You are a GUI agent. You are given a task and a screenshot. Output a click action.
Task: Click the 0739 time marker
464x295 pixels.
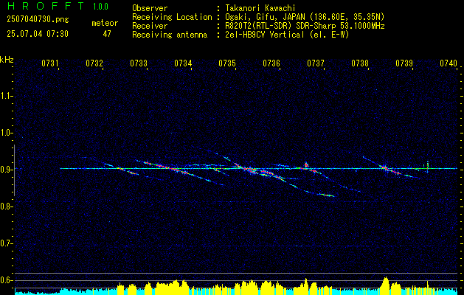(x=404, y=63)
